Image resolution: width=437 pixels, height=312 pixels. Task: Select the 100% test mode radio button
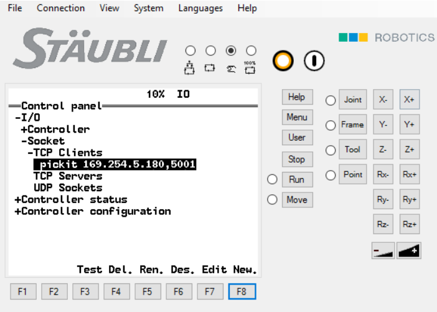pos(251,50)
